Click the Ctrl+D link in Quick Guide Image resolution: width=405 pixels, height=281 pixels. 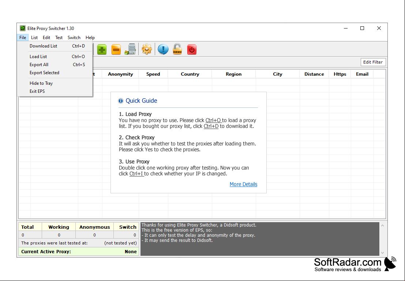(x=211, y=126)
